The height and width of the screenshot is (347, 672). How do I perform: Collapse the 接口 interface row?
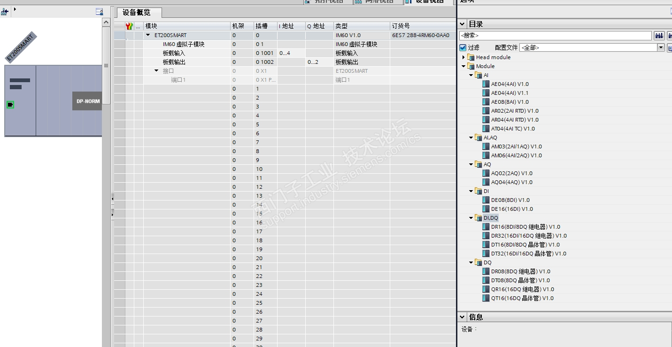click(157, 71)
